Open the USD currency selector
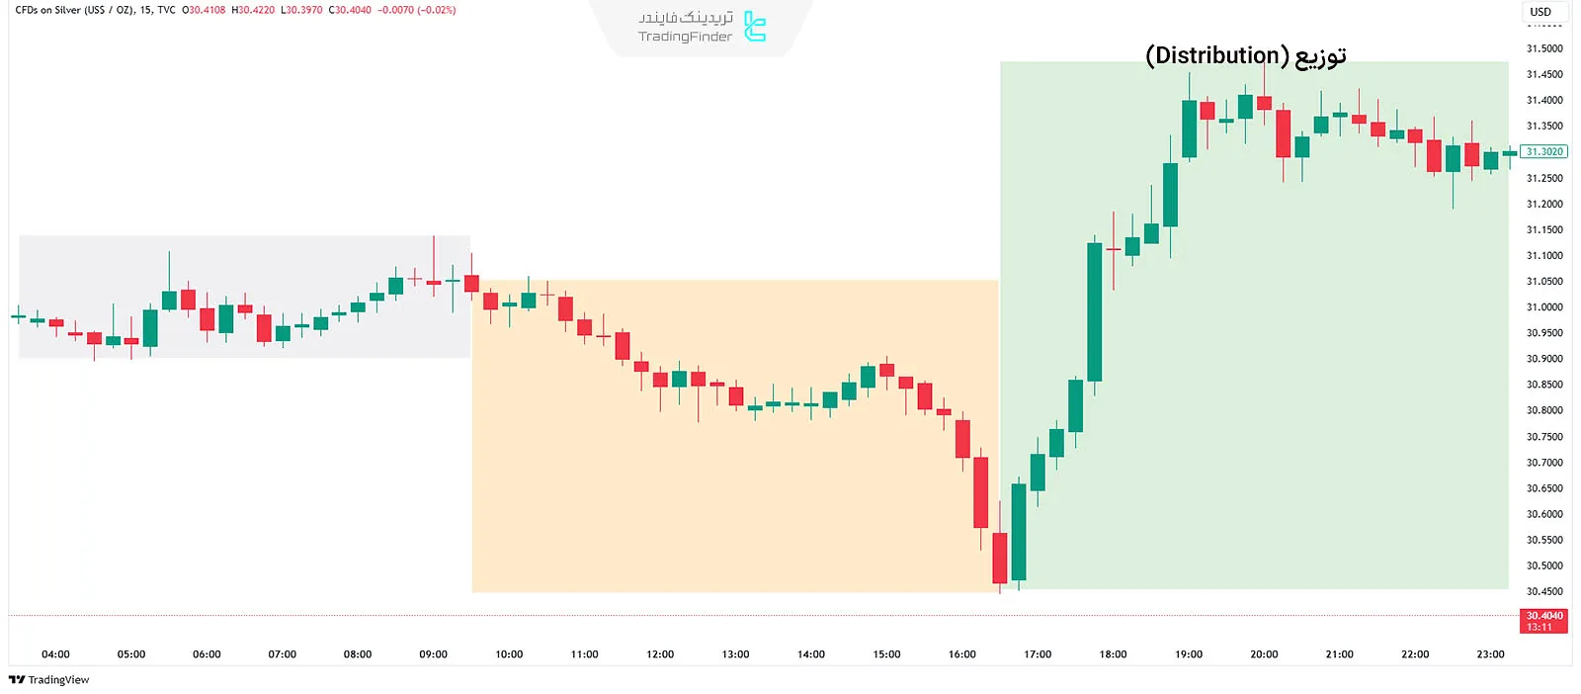The width and height of the screenshot is (1581, 694). 1540,12
